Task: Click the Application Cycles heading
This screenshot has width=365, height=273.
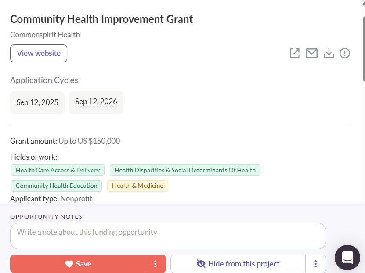Action: (x=44, y=80)
